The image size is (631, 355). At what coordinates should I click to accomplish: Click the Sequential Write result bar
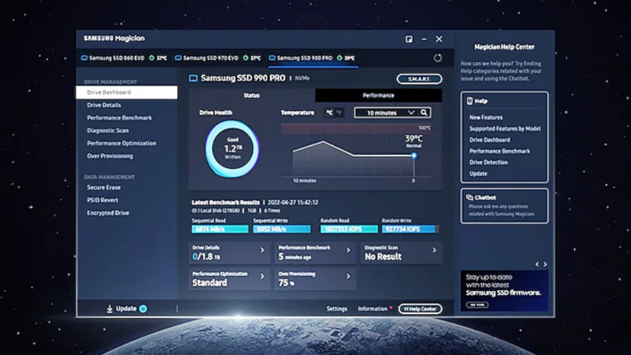click(282, 229)
